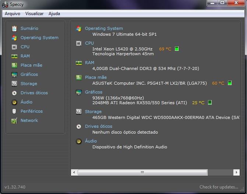Click the Windows flag icon in sidebar
Image resolution: width=247 pixels, height=194 pixels.
click(14, 38)
